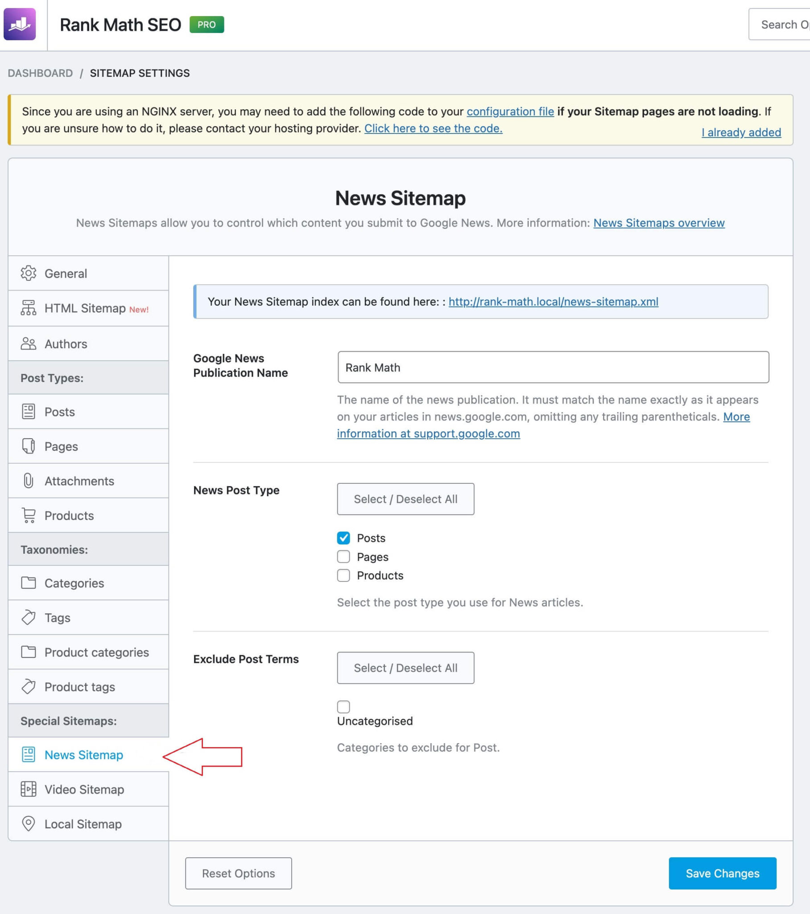Screen dimensions: 810x914
Task: Click the Video Sitemap film icon
Action: click(x=28, y=789)
